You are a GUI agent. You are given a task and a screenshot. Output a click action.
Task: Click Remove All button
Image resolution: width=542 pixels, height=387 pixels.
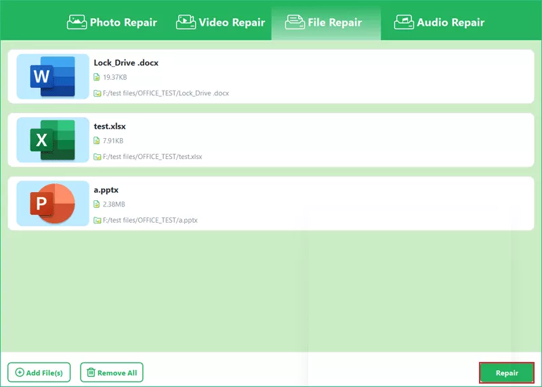[x=112, y=373]
